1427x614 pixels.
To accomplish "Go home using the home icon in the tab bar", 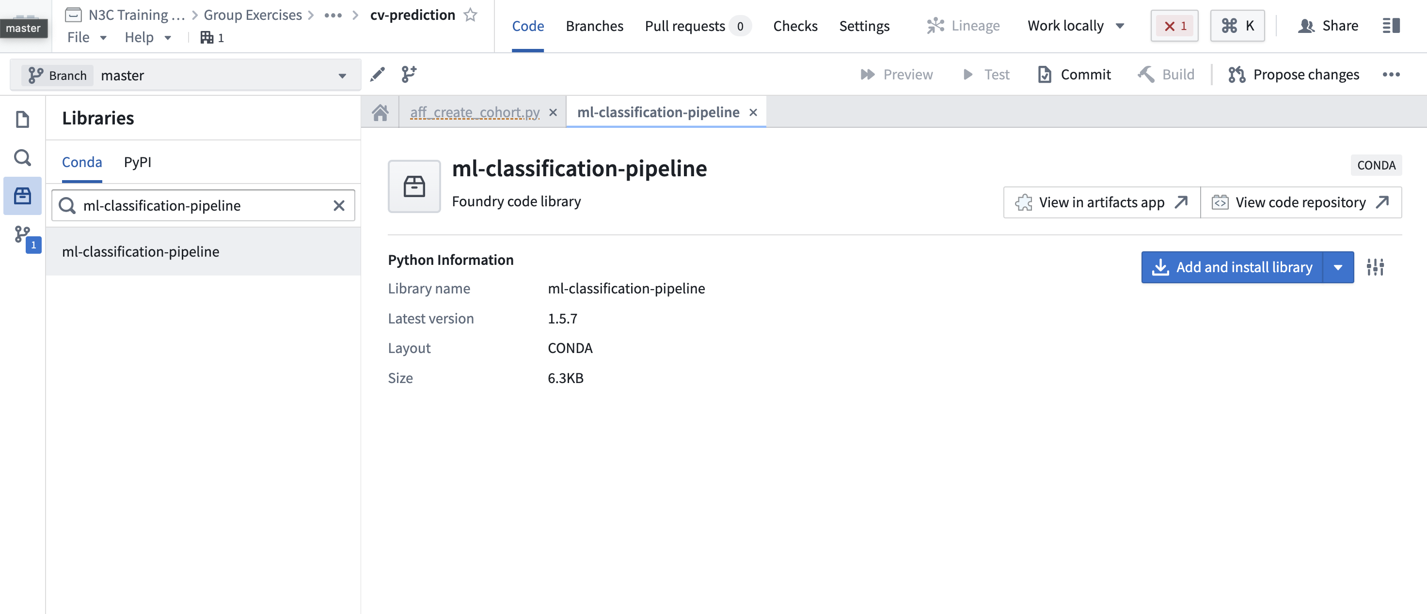I will click(x=380, y=112).
